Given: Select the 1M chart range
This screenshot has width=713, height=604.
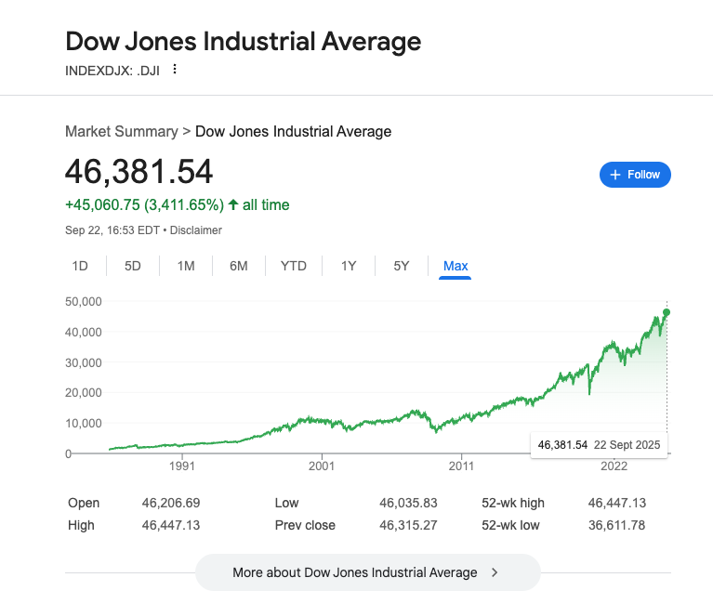Looking at the screenshot, I should point(186,266).
